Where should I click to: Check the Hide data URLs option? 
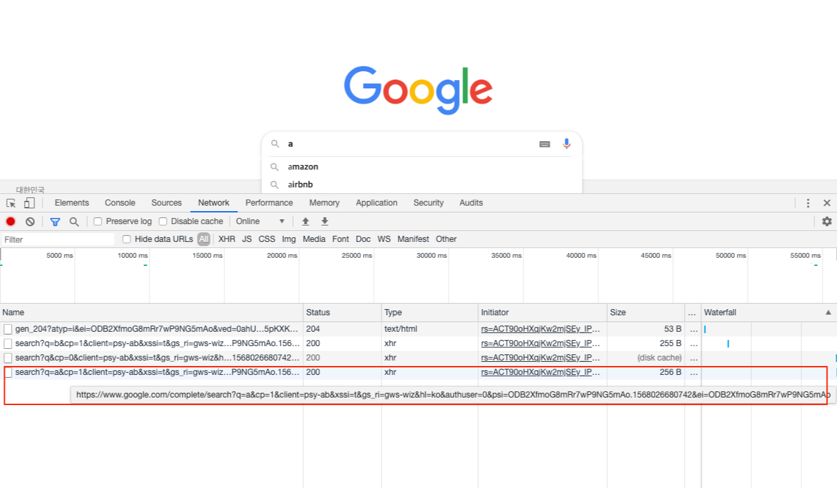[127, 239]
